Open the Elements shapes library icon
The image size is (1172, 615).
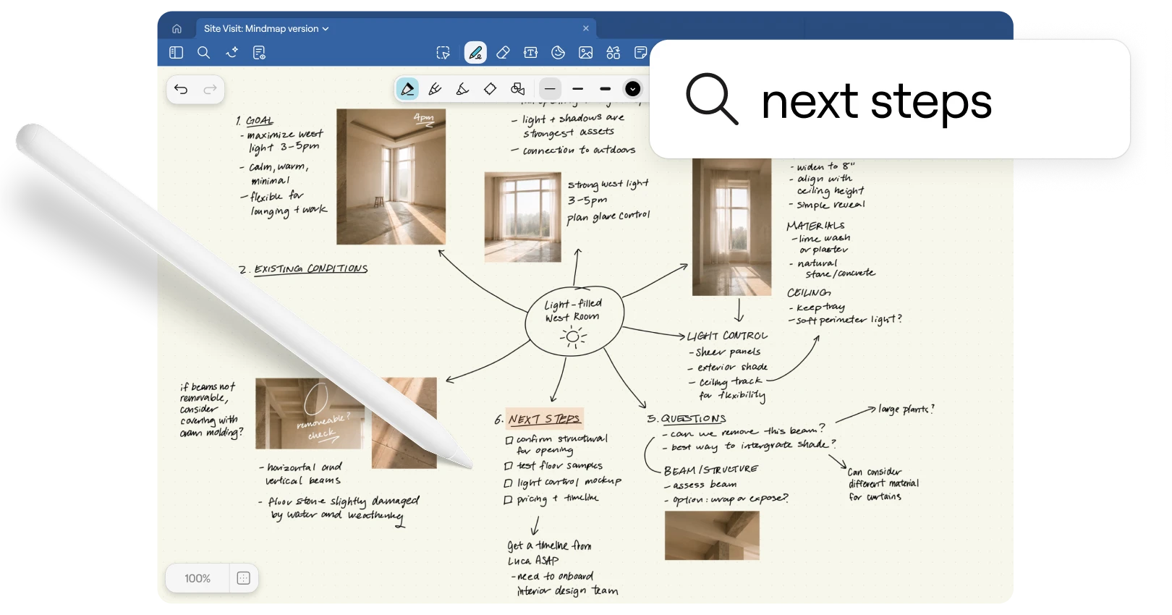pos(613,52)
